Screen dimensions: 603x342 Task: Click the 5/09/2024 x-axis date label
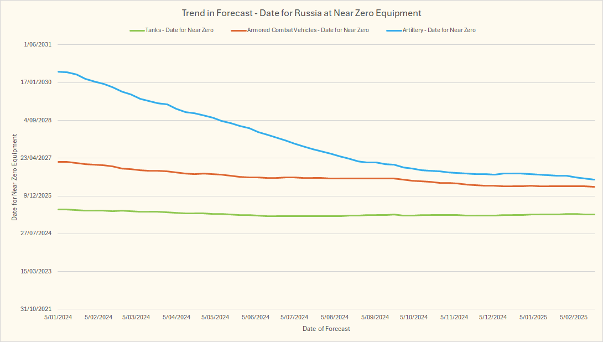(375, 317)
